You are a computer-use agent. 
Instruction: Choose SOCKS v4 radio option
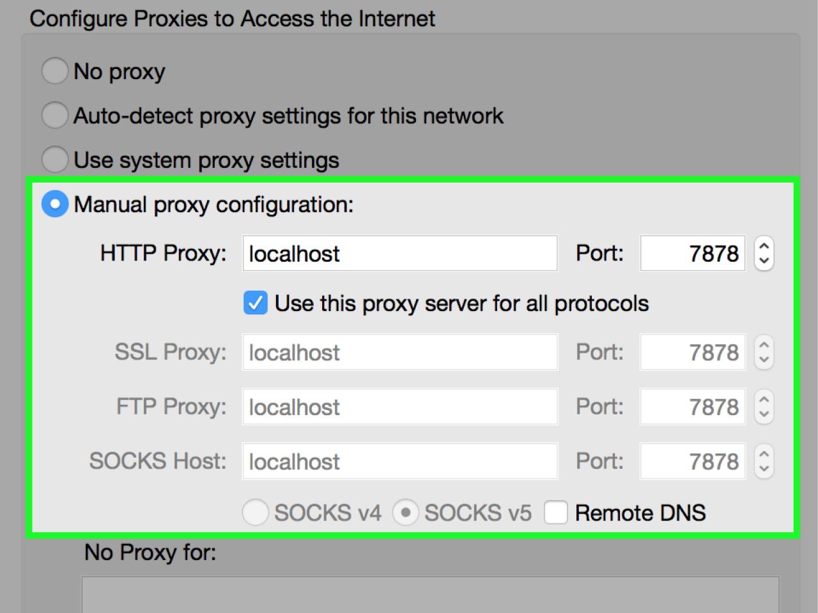[255, 513]
